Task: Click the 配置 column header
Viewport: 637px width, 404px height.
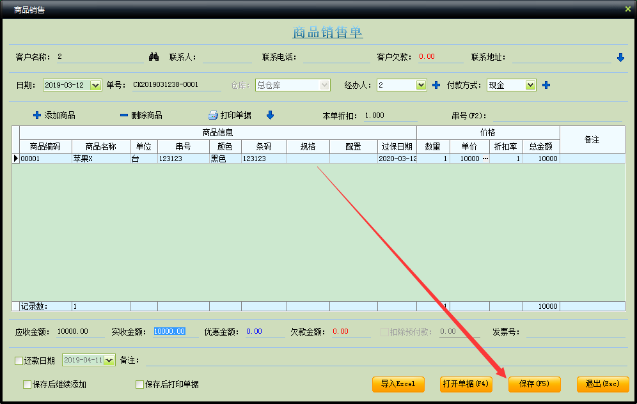Action: coord(354,146)
